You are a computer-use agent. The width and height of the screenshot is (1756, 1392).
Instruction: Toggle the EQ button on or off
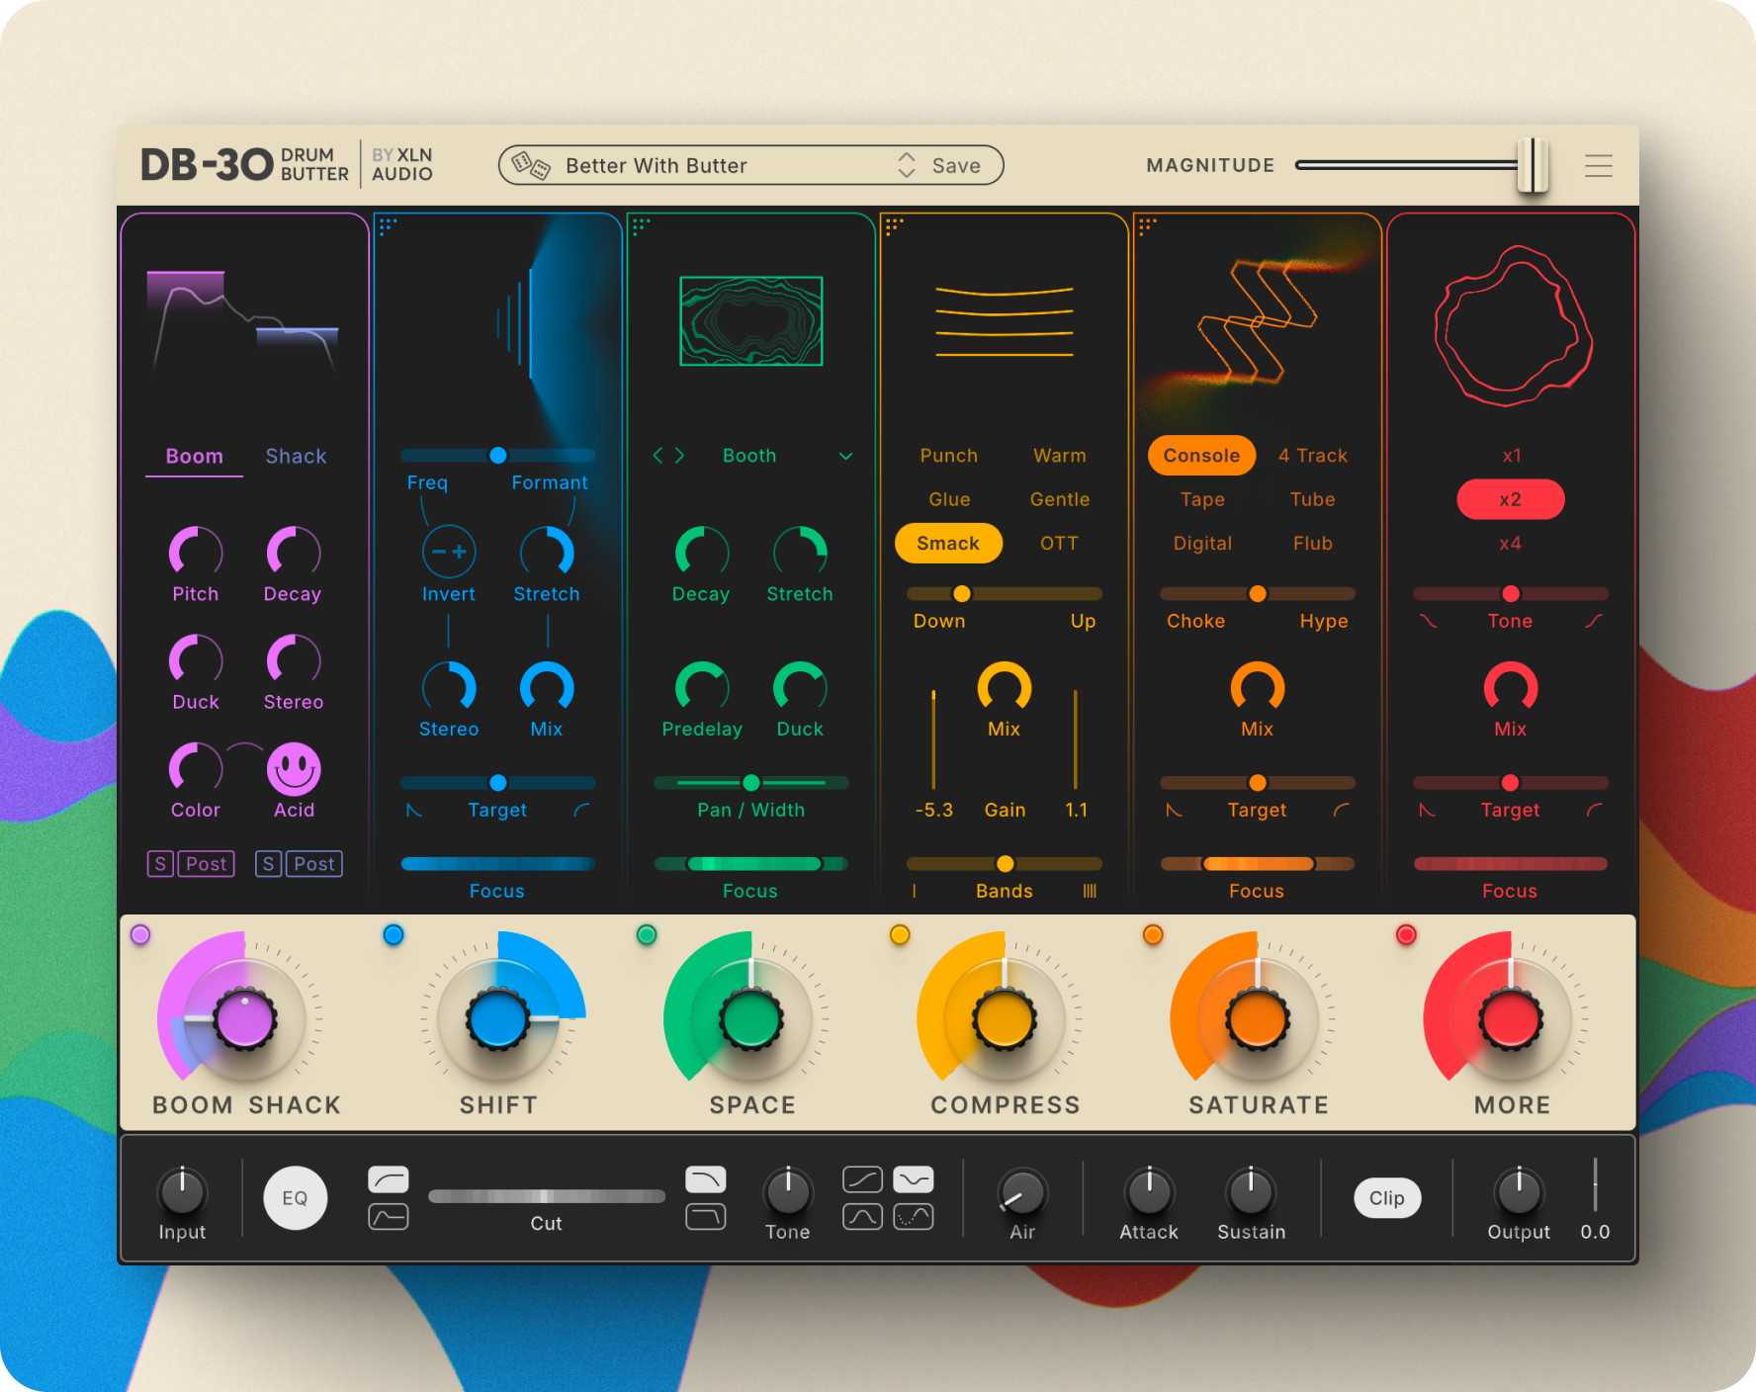point(295,1198)
